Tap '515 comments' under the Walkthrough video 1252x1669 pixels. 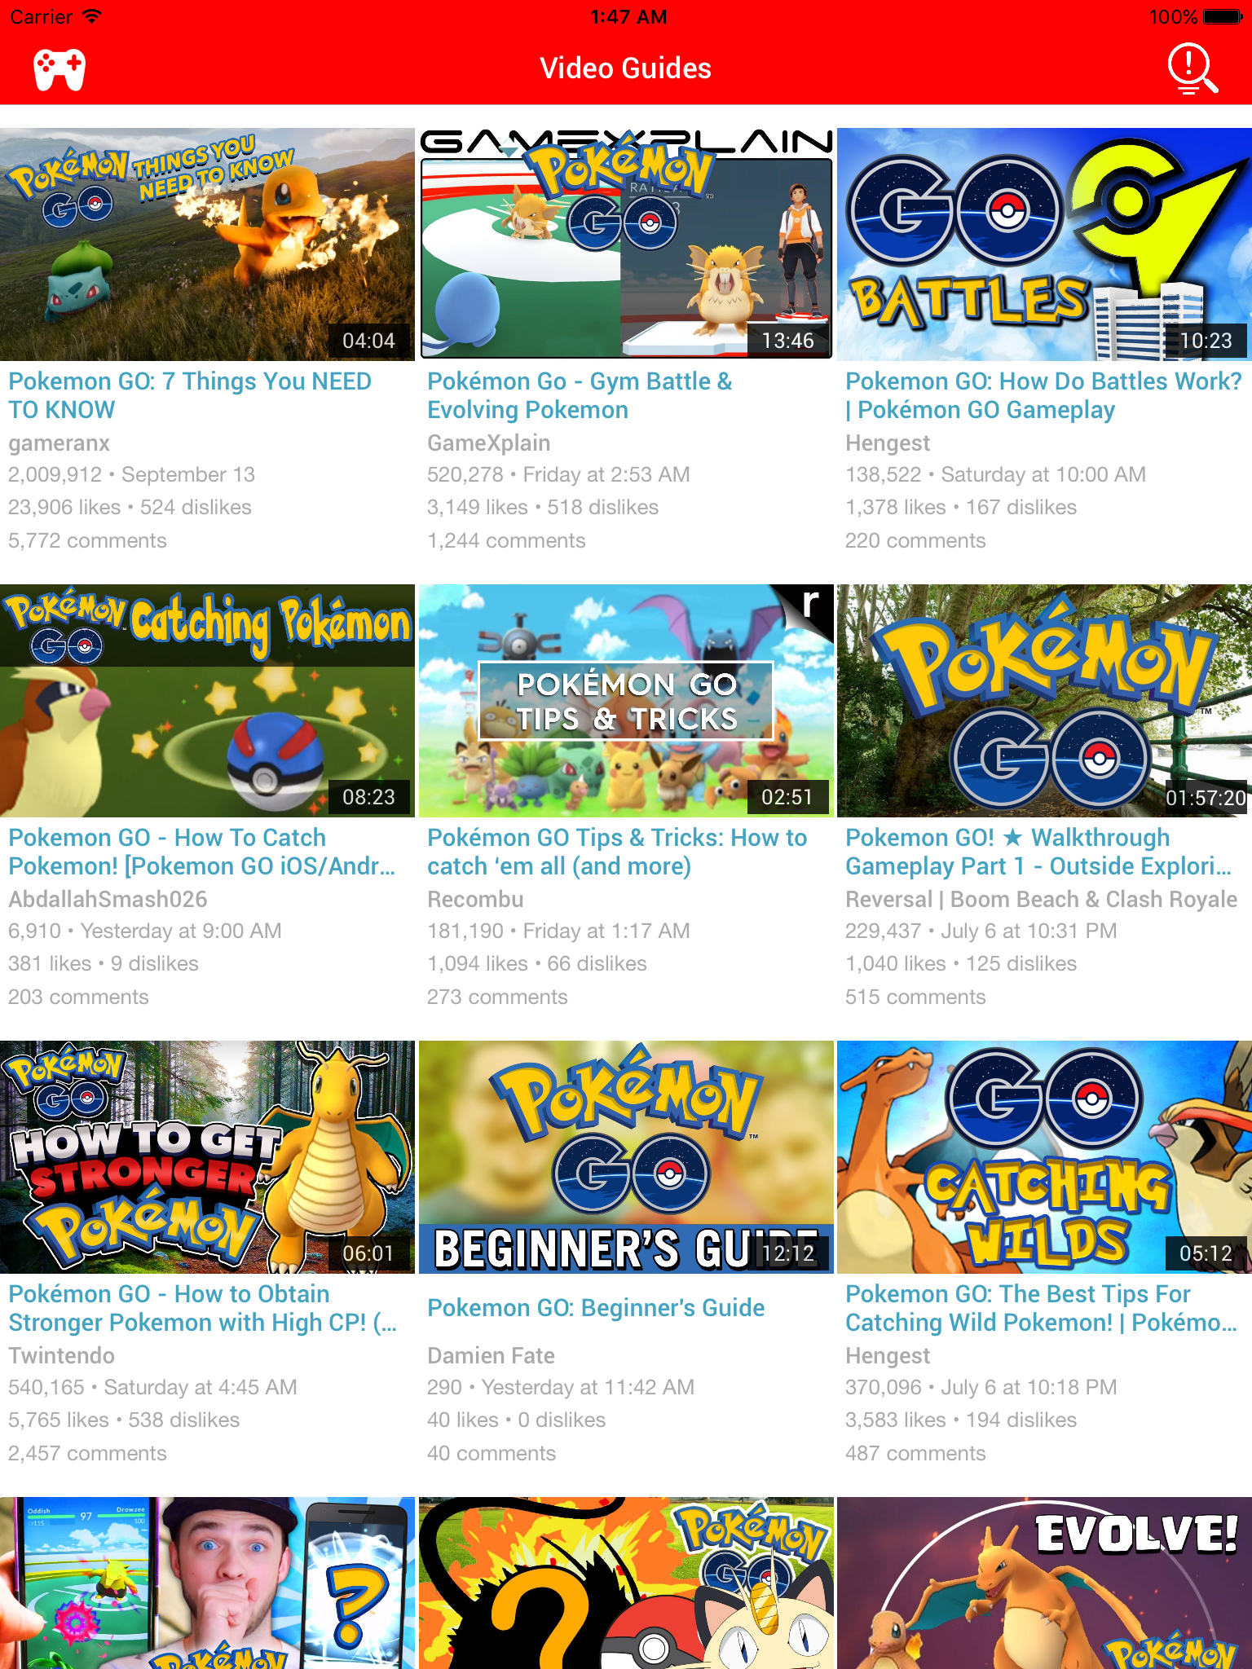(915, 997)
